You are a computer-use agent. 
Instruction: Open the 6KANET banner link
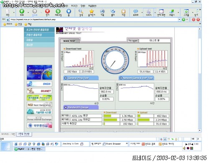[x=39, y=91]
